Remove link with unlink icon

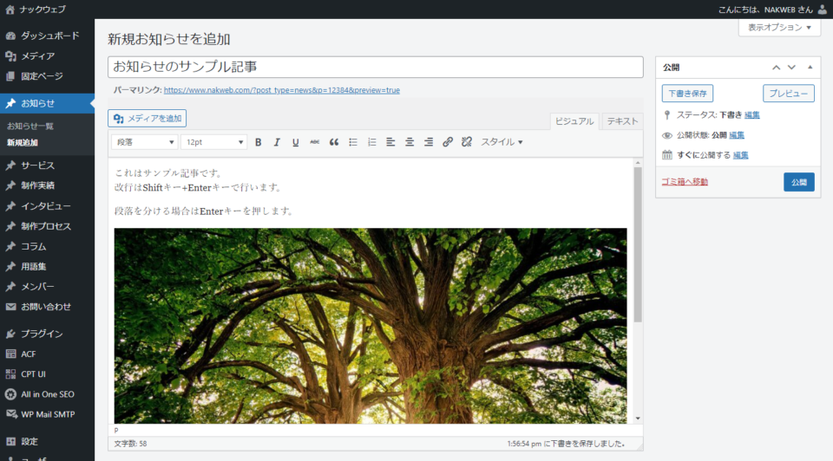(467, 142)
